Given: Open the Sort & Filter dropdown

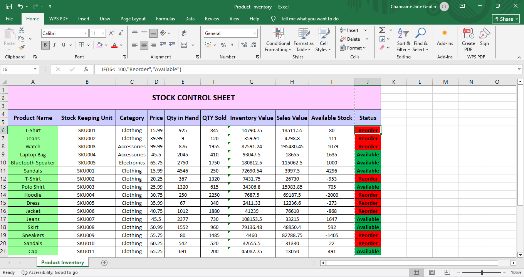Looking at the screenshot, I should 403,40.
